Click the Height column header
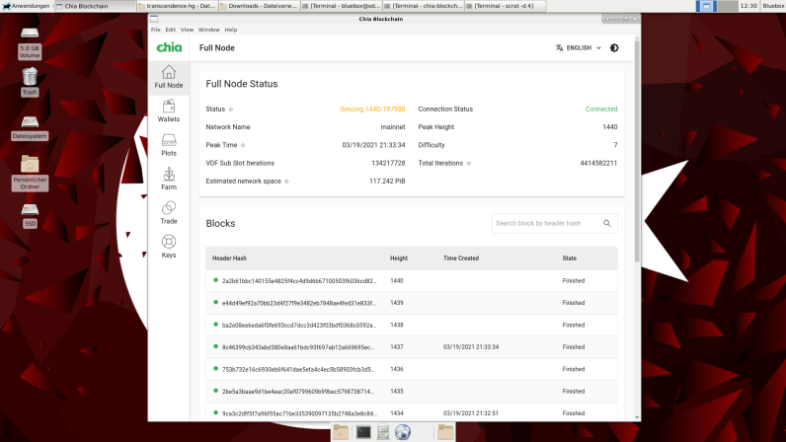Image resolution: width=786 pixels, height=442 pixels. coord(399,258)
